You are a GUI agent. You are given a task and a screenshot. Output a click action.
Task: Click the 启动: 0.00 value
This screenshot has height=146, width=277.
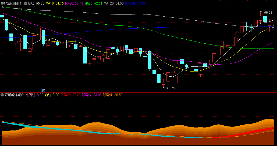[x=52, y=95]
